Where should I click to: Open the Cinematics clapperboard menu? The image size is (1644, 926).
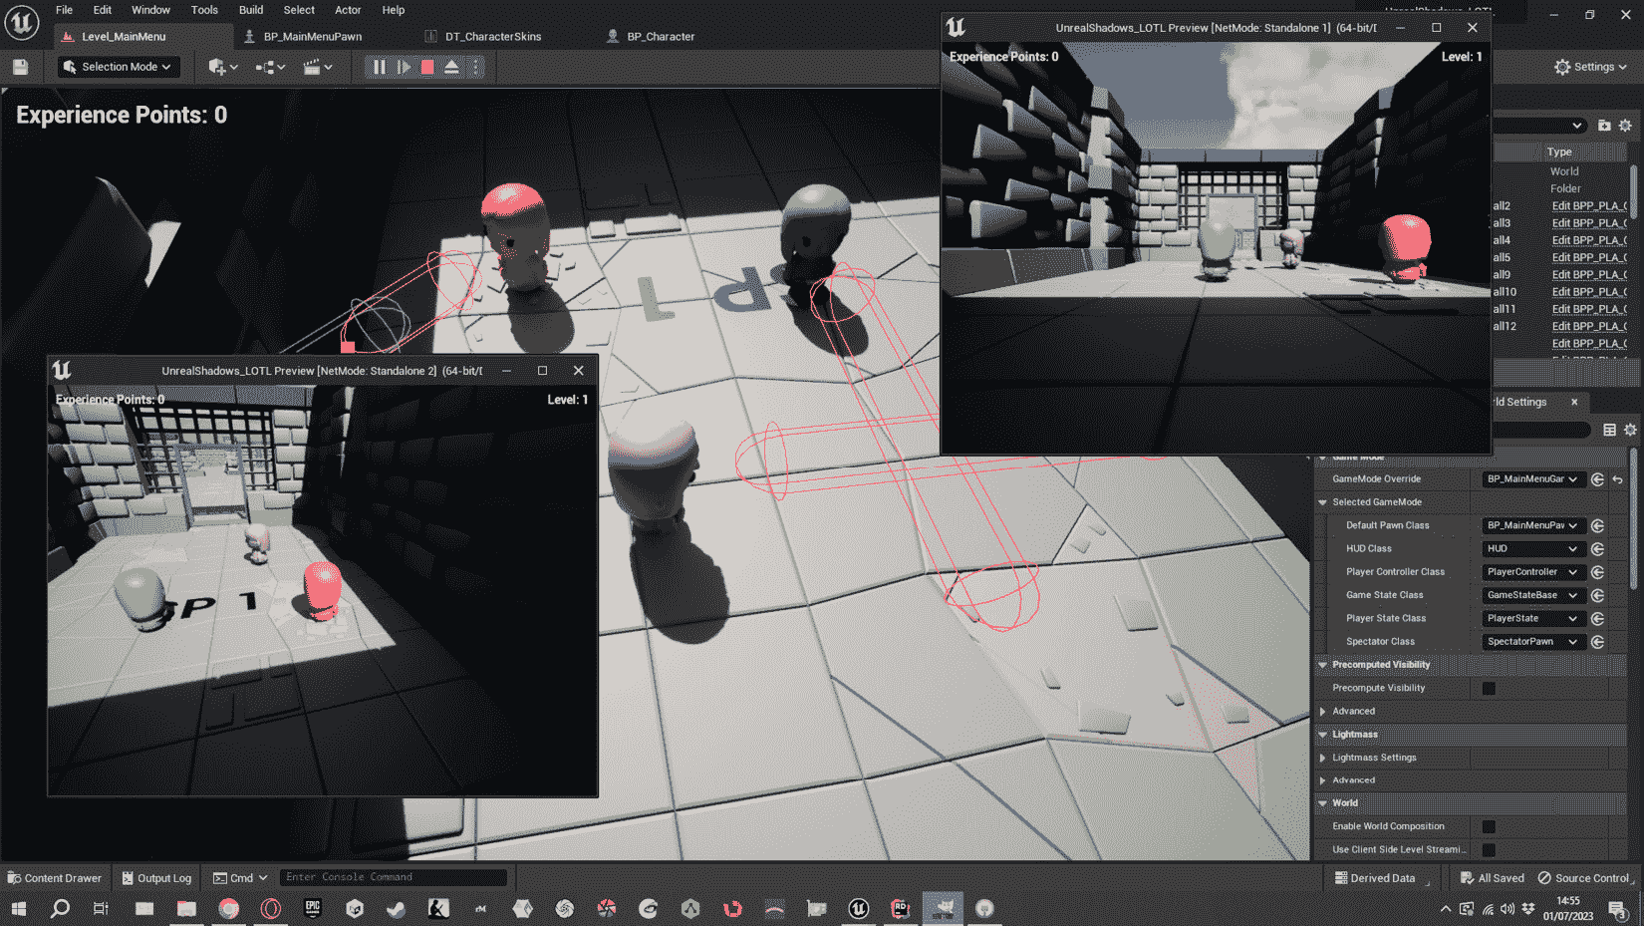pos(317,67)
